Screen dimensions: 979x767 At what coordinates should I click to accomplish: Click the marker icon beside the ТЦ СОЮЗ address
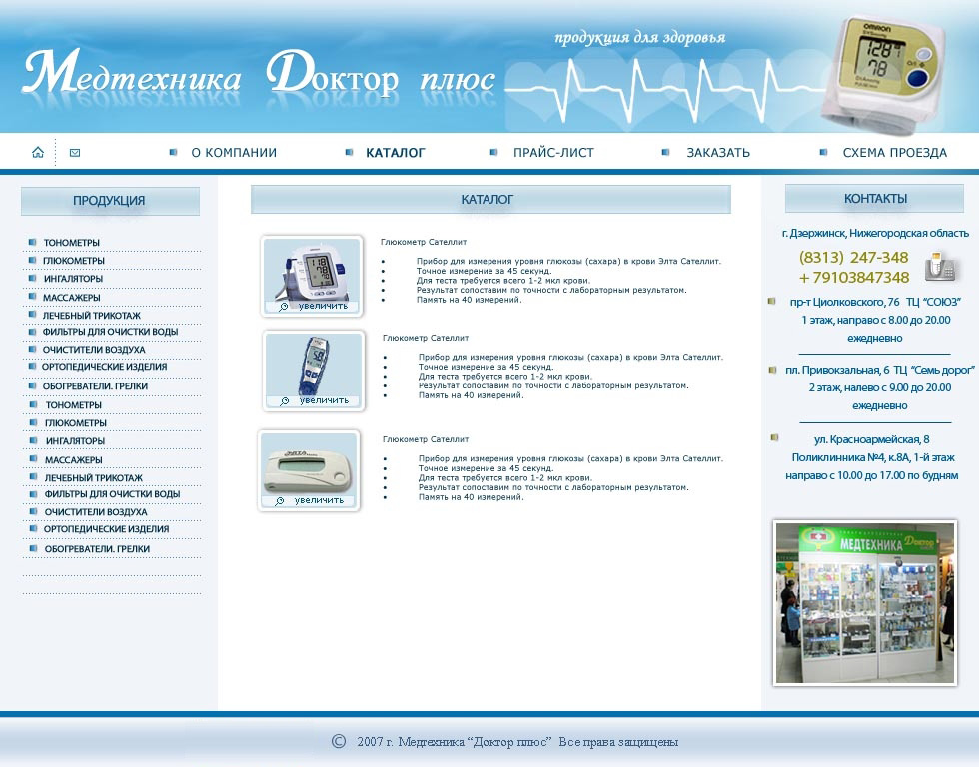point(769,300)
